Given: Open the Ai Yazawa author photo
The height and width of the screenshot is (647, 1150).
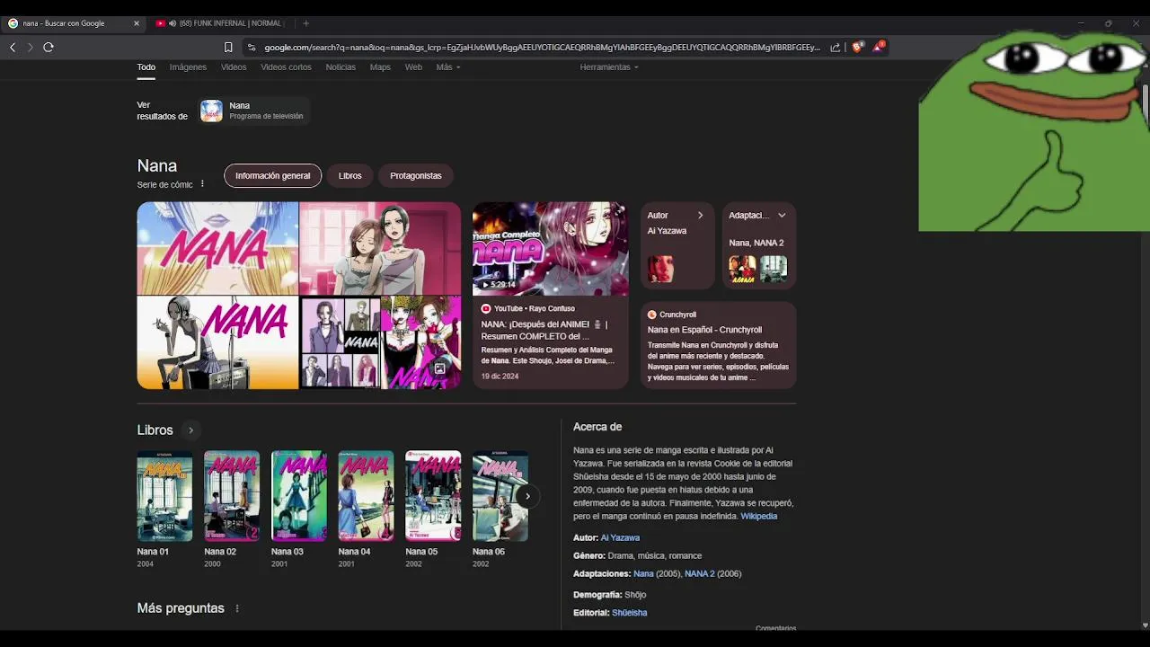Looking at the screenshot, I should pos(660,268).
